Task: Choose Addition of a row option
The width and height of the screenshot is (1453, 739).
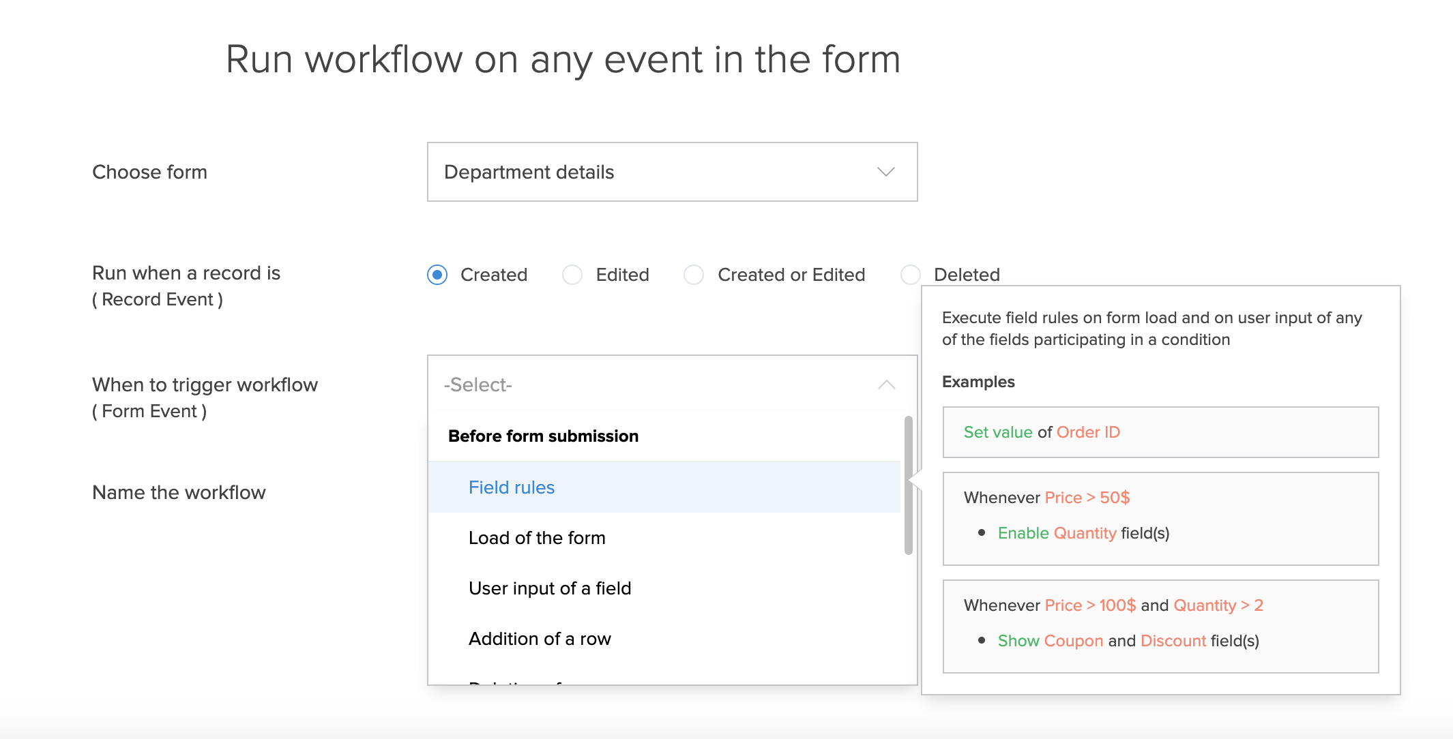Action: [540, 639]
